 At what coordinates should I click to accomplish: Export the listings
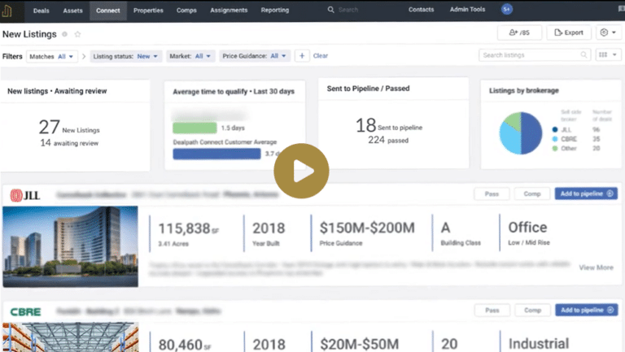click(x=569, y=33)
